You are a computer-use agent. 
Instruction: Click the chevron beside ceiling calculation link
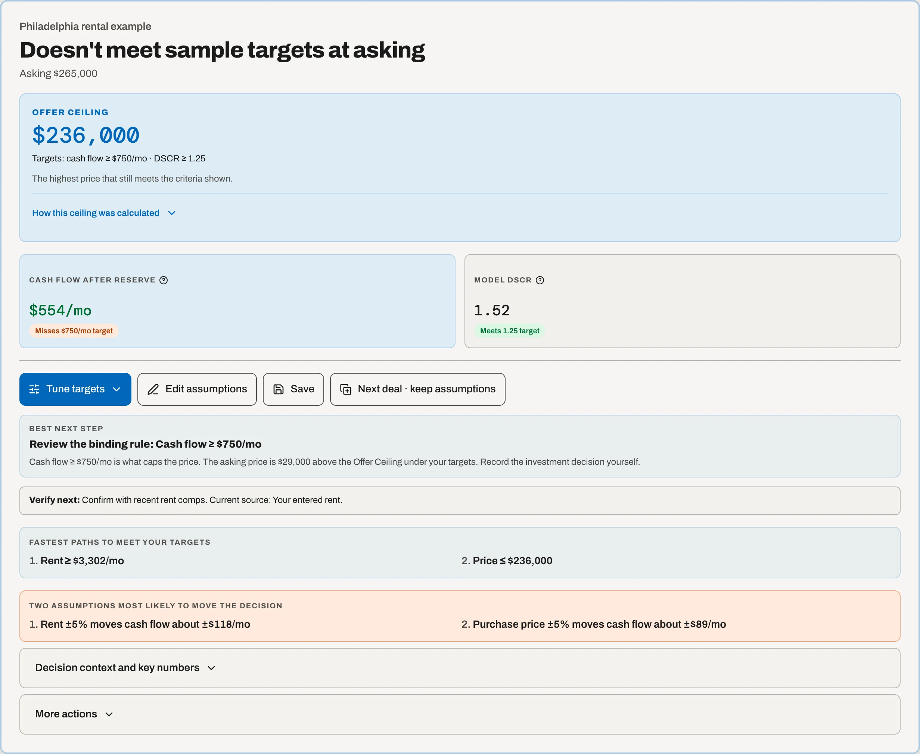pyautogui.click(x=172, y=213)
